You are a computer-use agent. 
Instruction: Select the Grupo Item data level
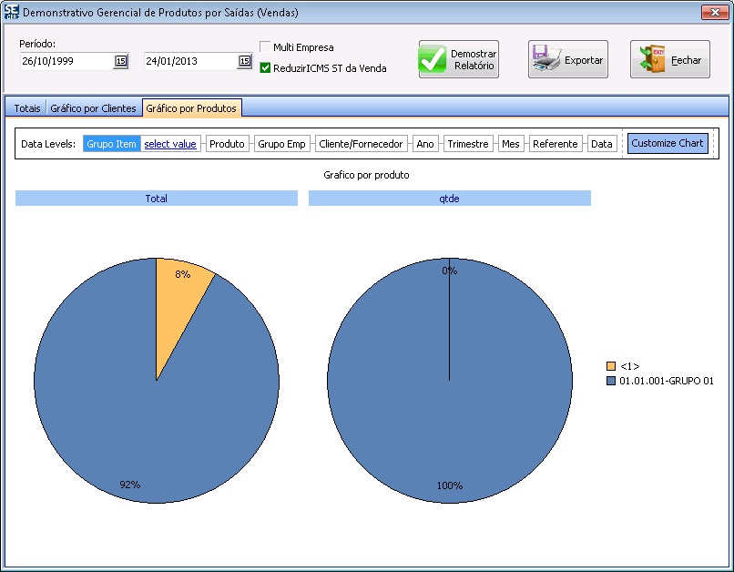(x=111, y=144)
